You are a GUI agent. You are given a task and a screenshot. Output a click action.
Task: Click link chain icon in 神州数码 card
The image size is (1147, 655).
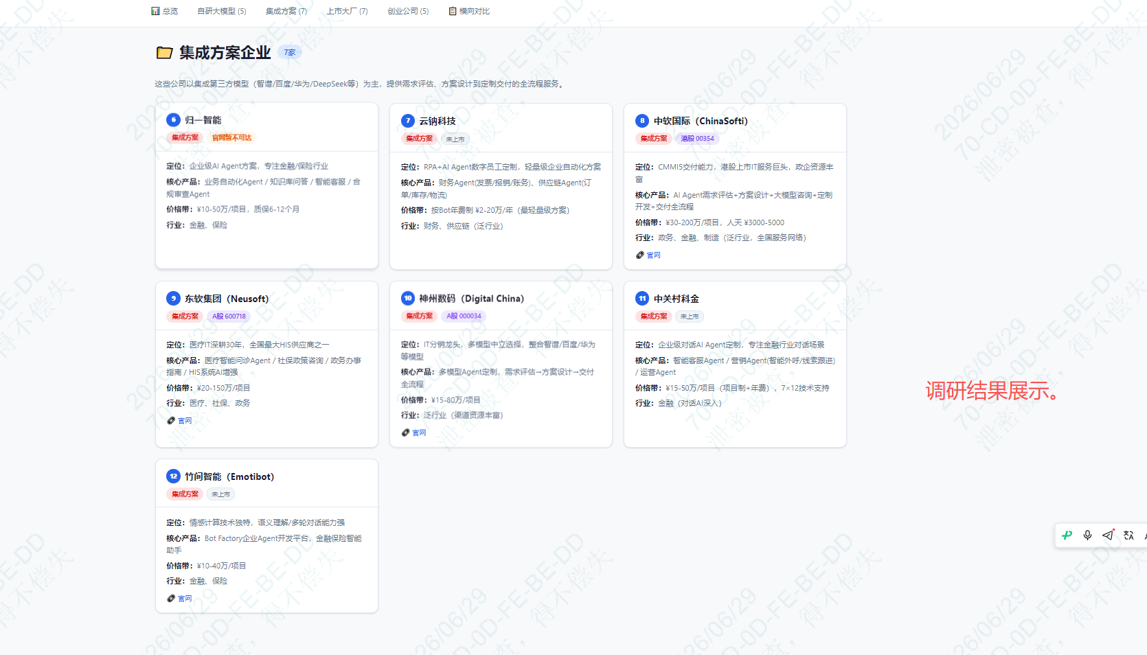point(406,433)
